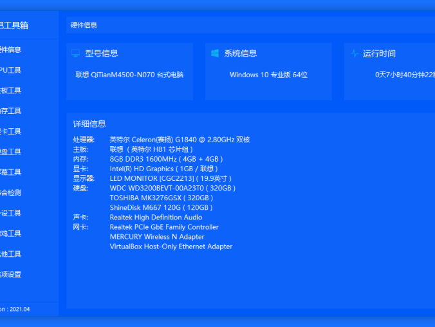Select the MERCURY Wireless N Adapter entry
Viewport: 435px width, 327px height.
(x=157, y=237)
